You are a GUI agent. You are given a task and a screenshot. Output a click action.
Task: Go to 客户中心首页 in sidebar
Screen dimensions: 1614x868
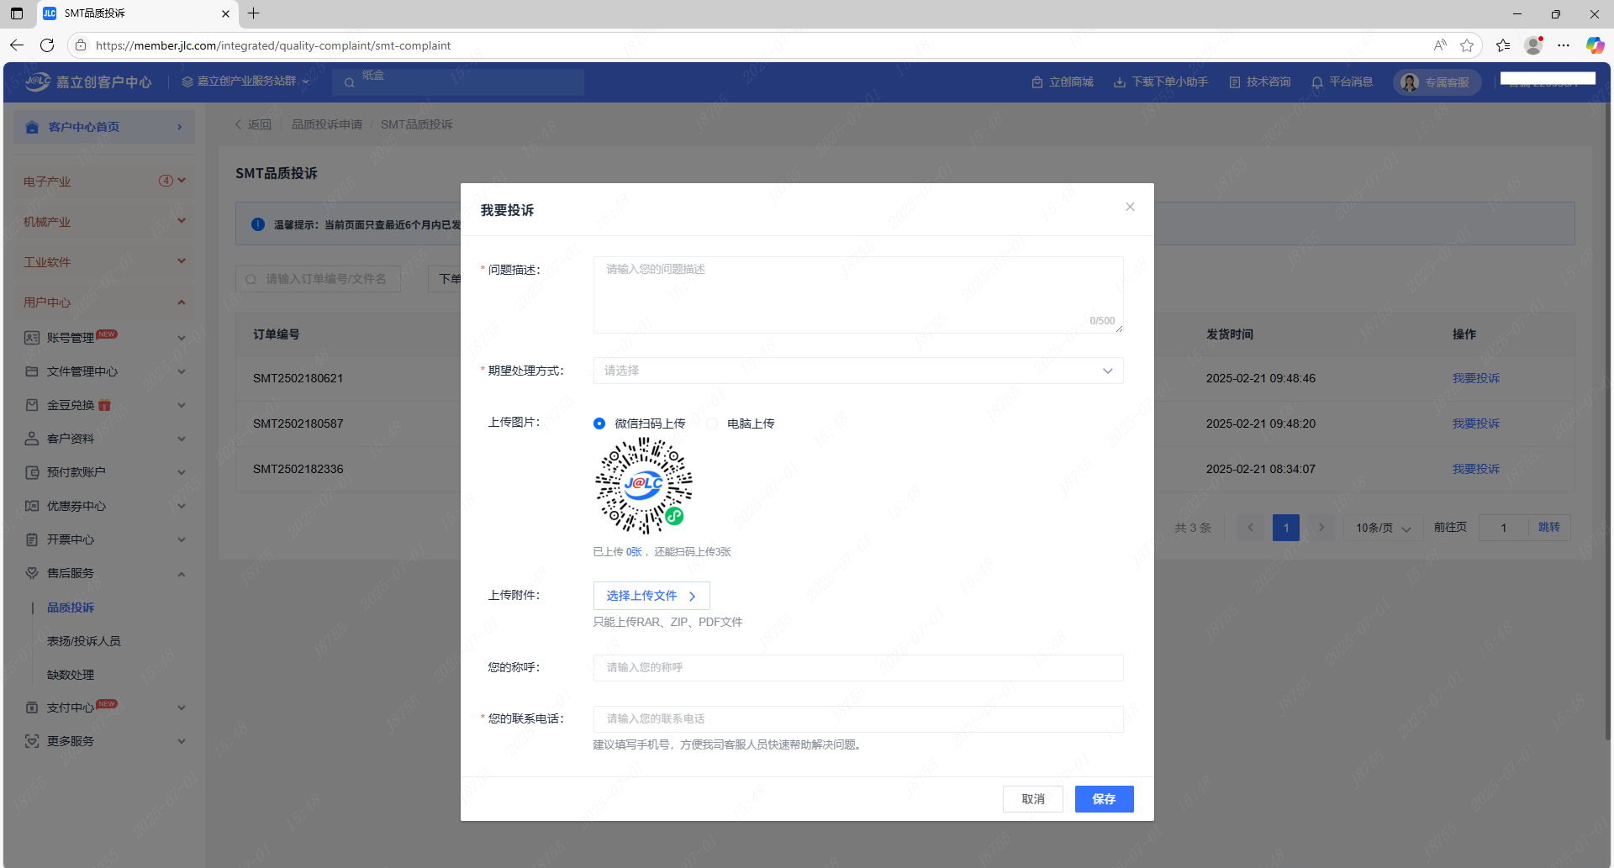104,127
